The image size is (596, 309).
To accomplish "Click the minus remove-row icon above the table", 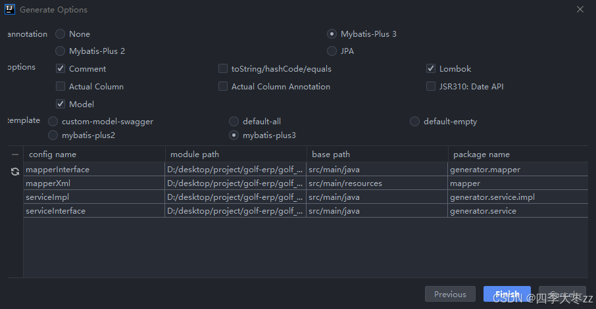I will tap(15, 154).
